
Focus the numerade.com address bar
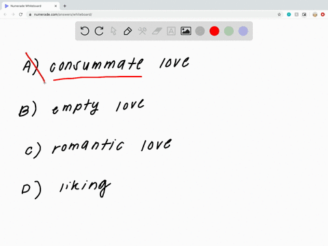155,14
